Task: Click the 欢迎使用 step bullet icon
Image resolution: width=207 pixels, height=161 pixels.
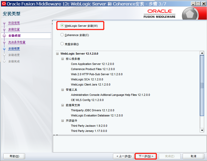Action: coord(4,23)
